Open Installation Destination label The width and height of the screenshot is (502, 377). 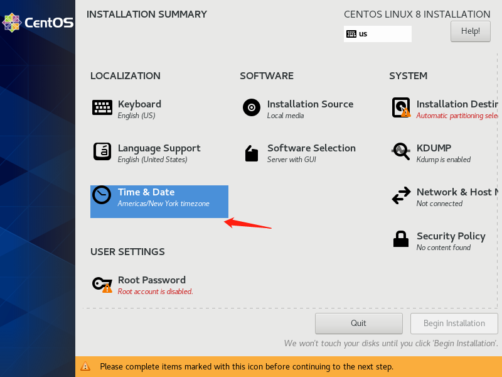pyautogui.click(x=457, y=104)
